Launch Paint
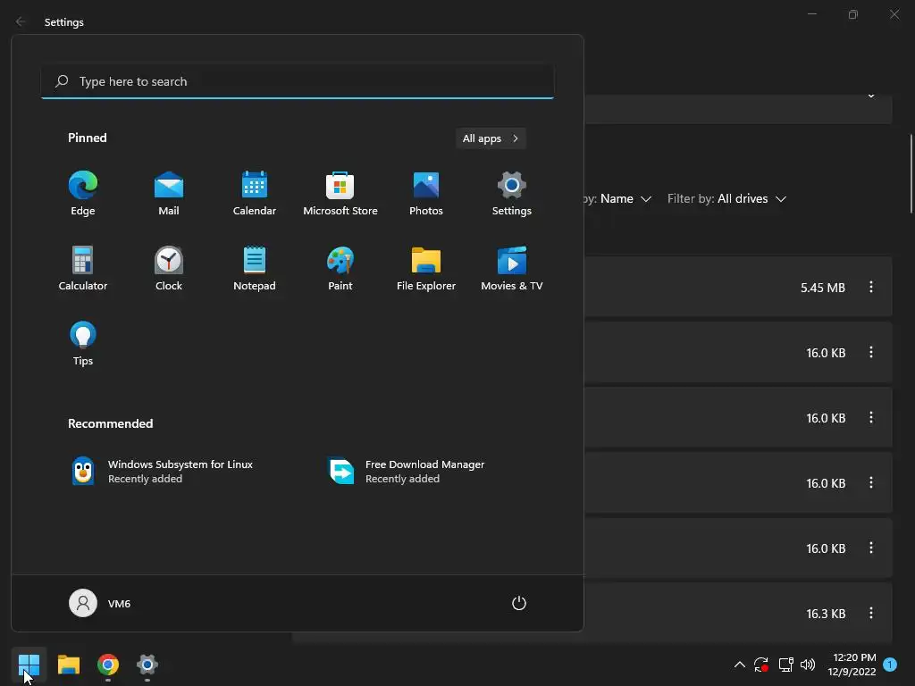The image size is (915, 686). pyautogui.click(x=340, y=269)
